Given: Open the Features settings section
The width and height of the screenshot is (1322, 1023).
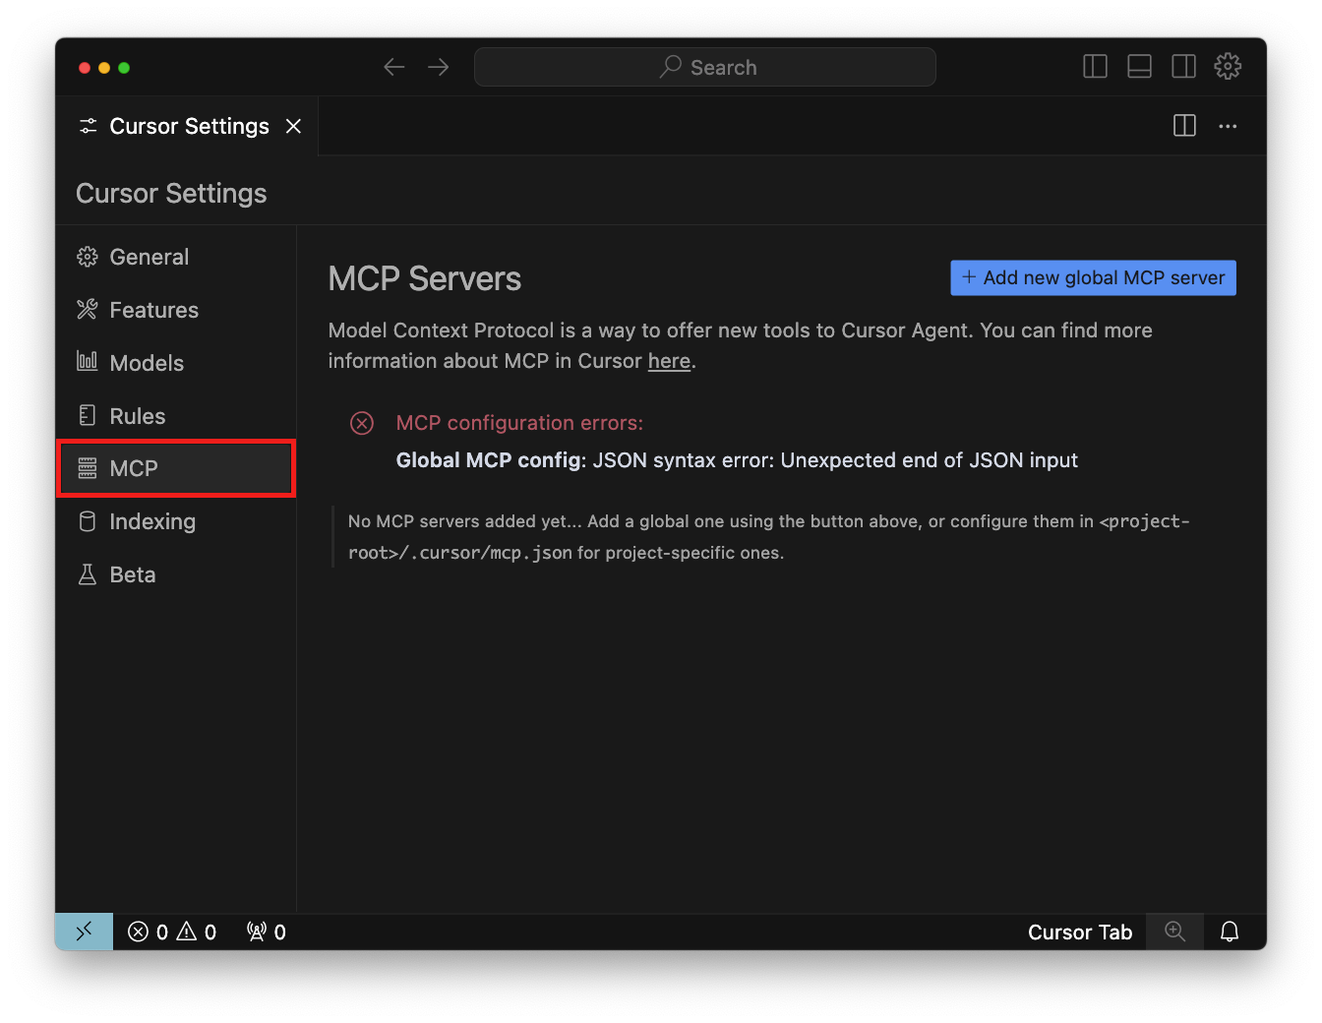Looking at the screenshot, I should pyautogui.click(x=176, y=310).
